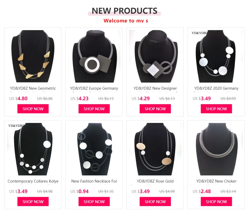Open the YD&YDBZ New Geometric product title
249x215 pixels.
click(x=33, y=88)
